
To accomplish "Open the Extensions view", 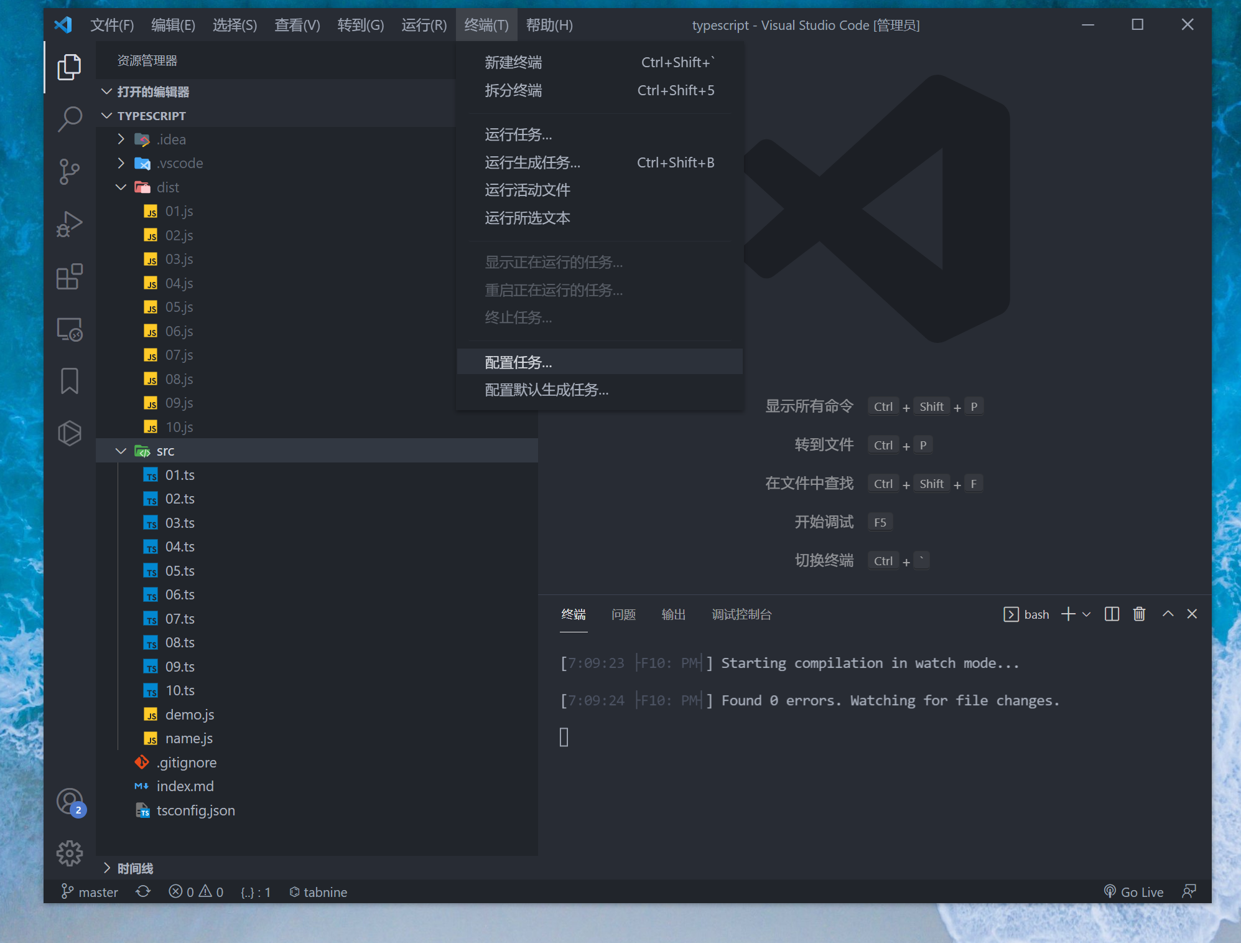I will 70,276.
